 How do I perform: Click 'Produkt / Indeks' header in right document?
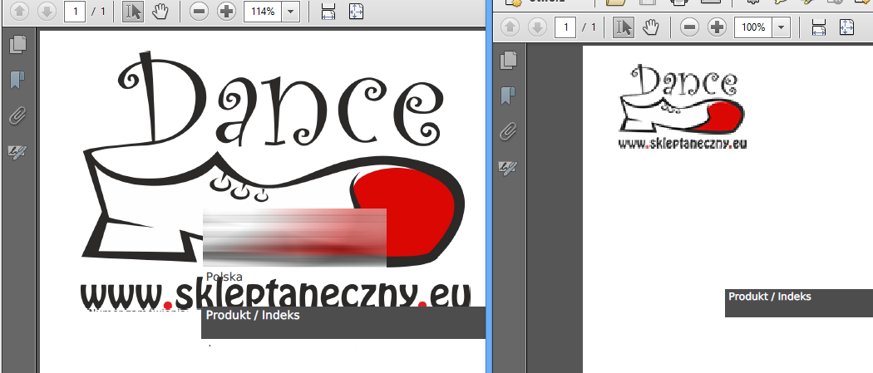769,297
